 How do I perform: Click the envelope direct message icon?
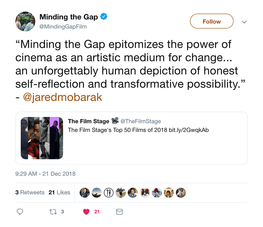point(119,212)
